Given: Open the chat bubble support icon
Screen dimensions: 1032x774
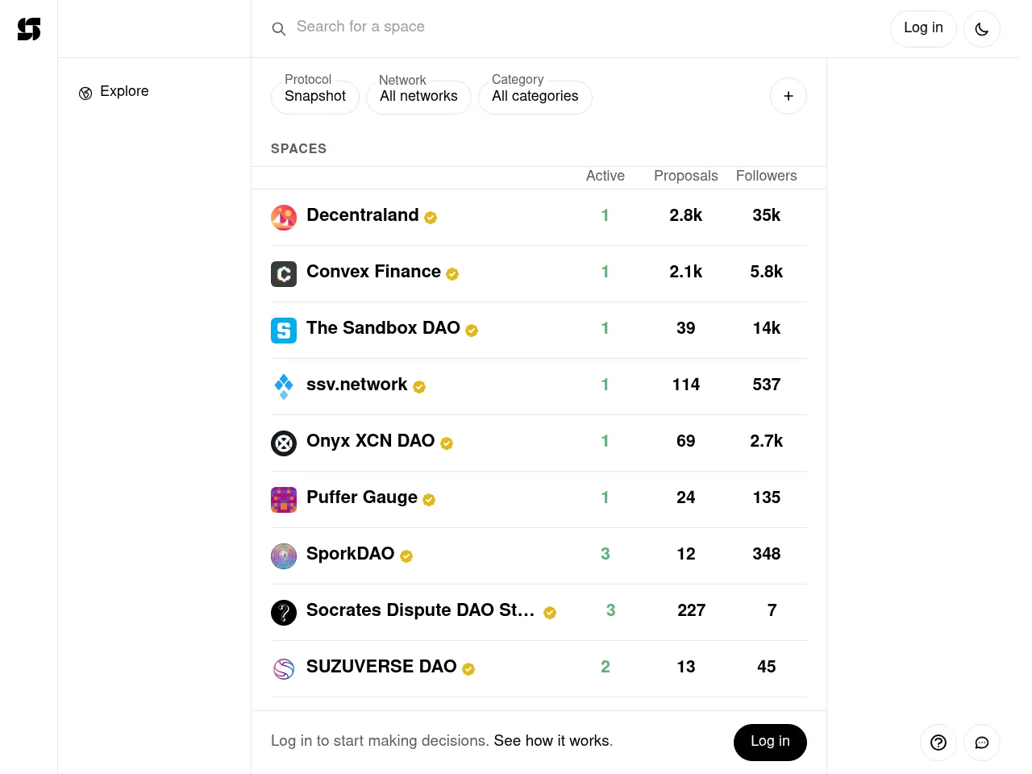Looking at the screenshot, I should (981, 743).
